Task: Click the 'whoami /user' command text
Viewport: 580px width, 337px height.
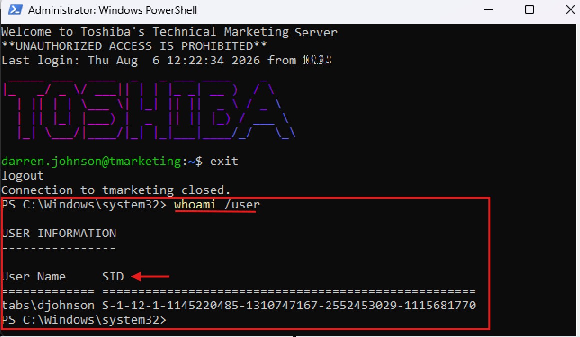Action: coord(217,204)
